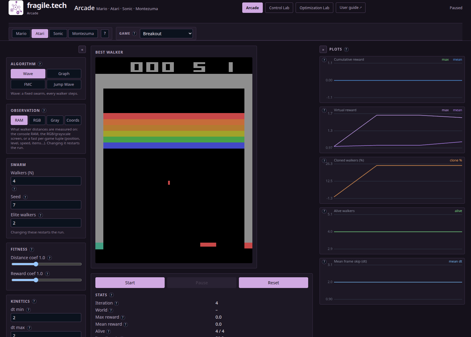The width and height of the screenshot is (471, 337).
Task: Open the User guide link
Action: tap(350, 8)
